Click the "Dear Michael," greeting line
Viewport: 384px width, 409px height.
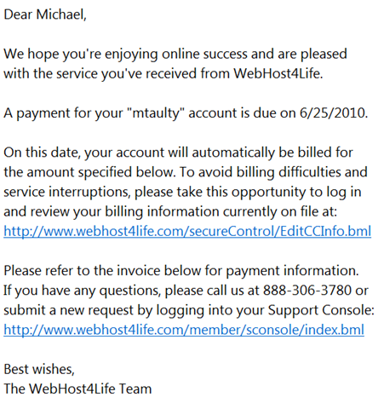45,14
